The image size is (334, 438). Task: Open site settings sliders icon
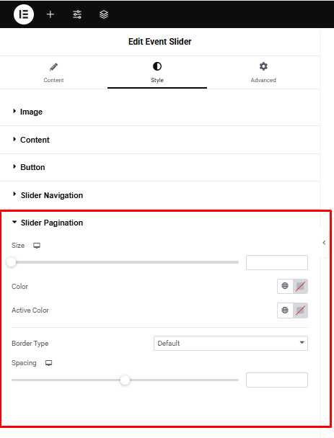(77, 14)
